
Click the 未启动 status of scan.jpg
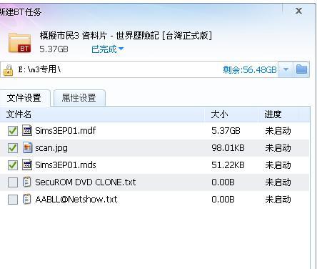coord(278,148)
